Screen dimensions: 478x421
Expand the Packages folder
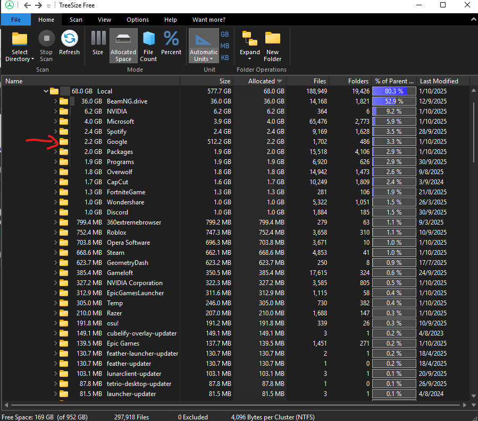click(x=55, y=152)
